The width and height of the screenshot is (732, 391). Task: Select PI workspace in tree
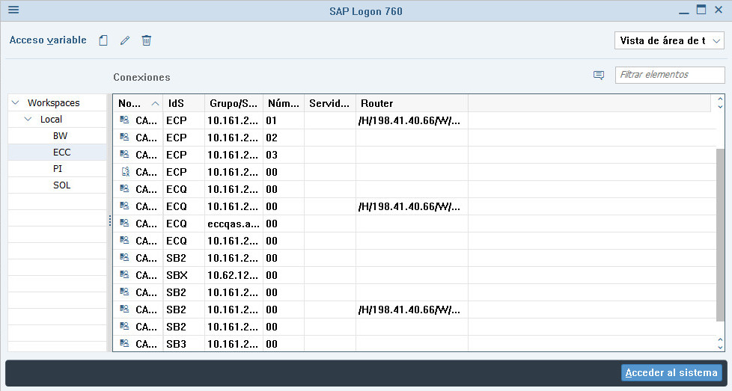click(x=58, y=169)
